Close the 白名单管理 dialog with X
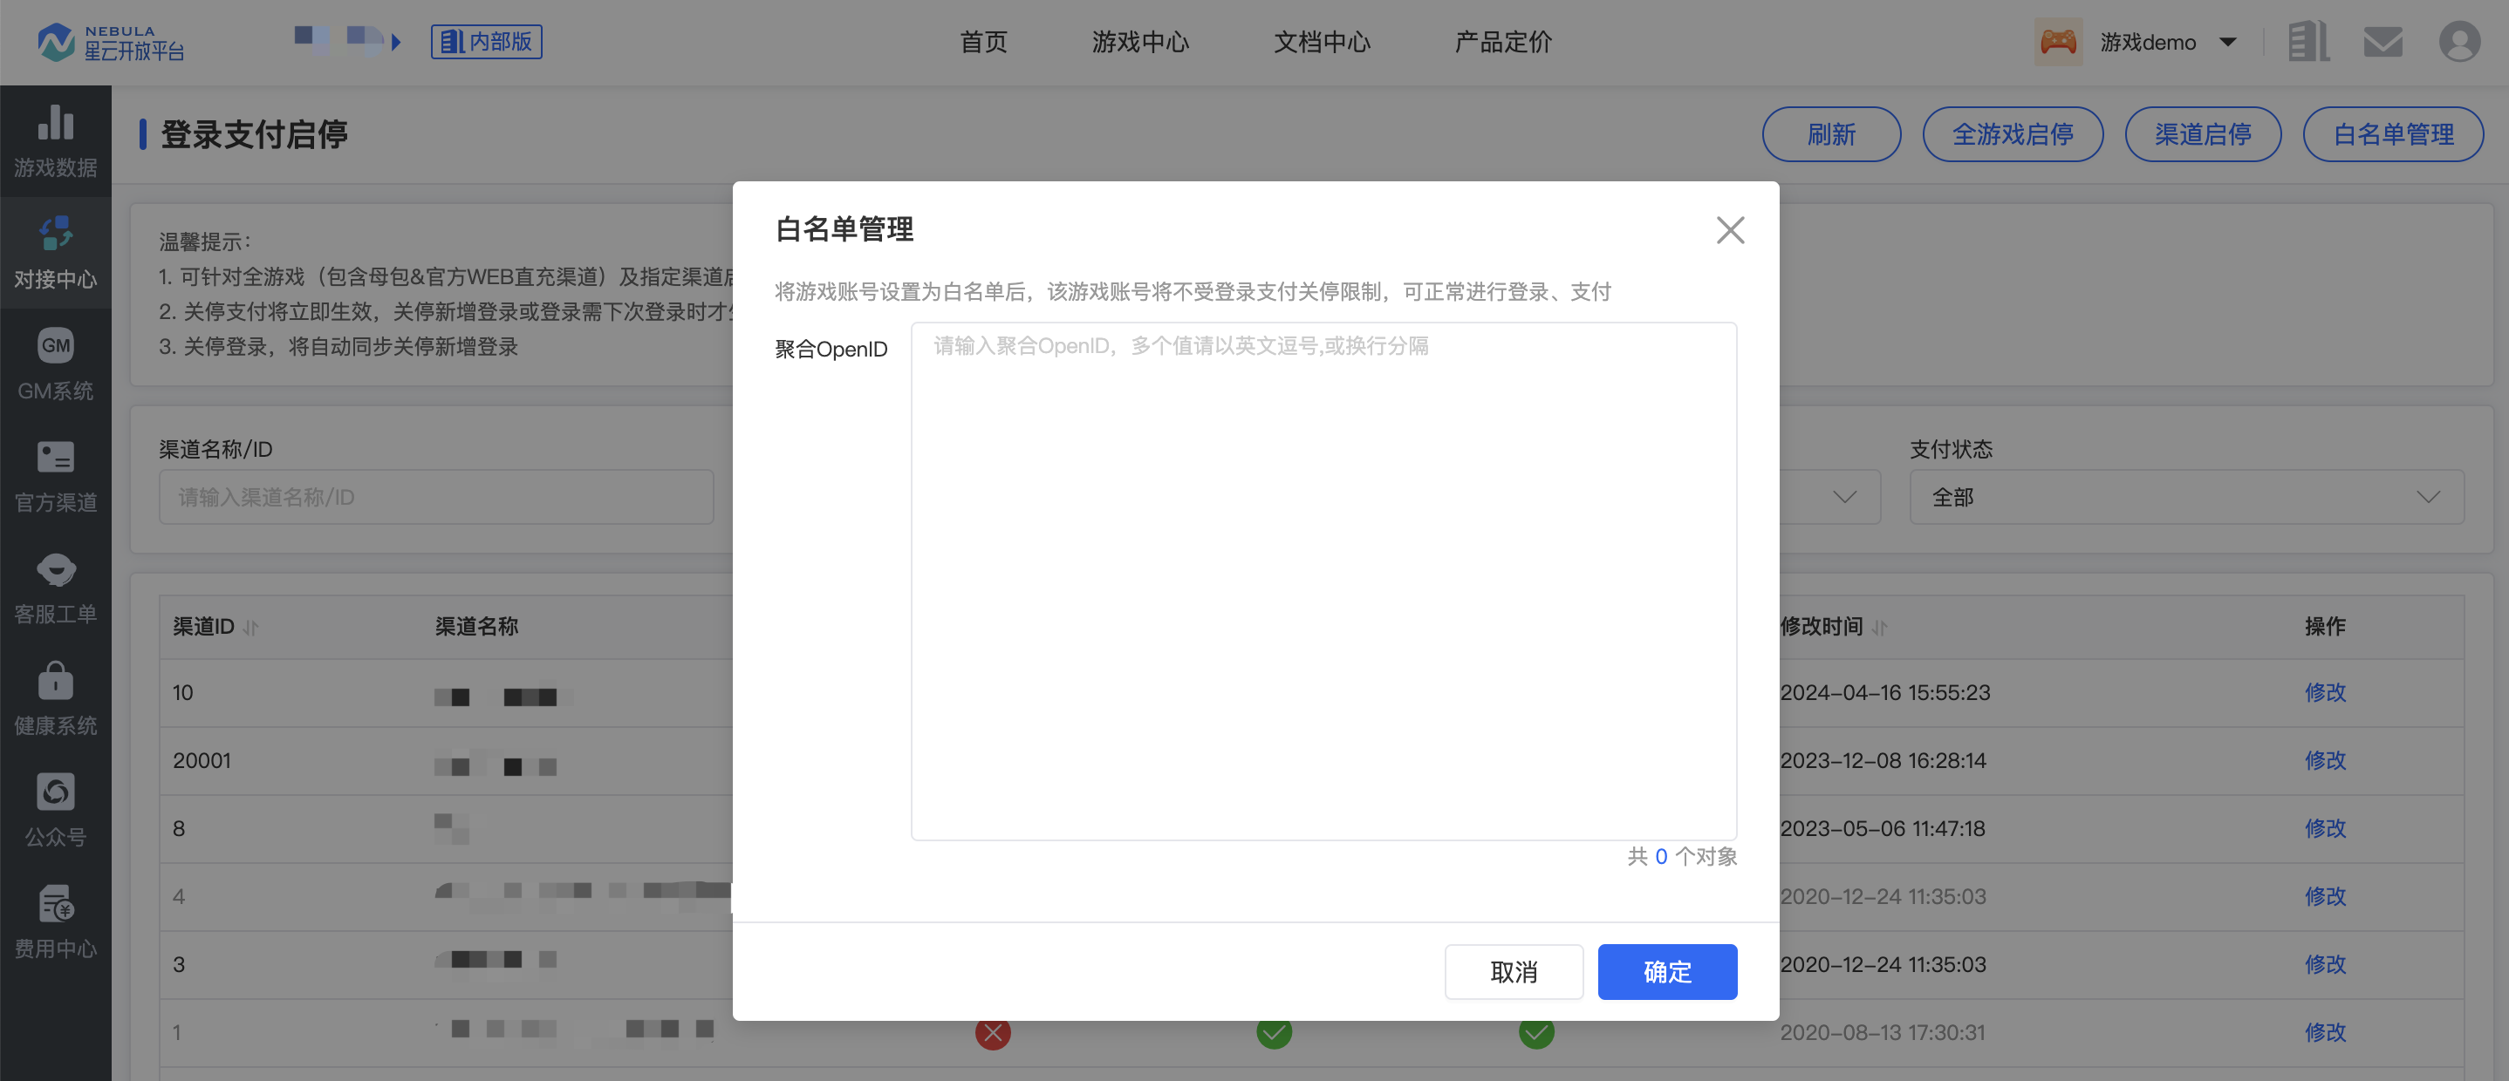The width and height of the screenshot is (2509, 1081). (x=1730, y=231)
